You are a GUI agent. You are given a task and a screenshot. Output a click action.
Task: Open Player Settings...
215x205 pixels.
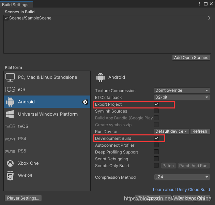(23, 198)
